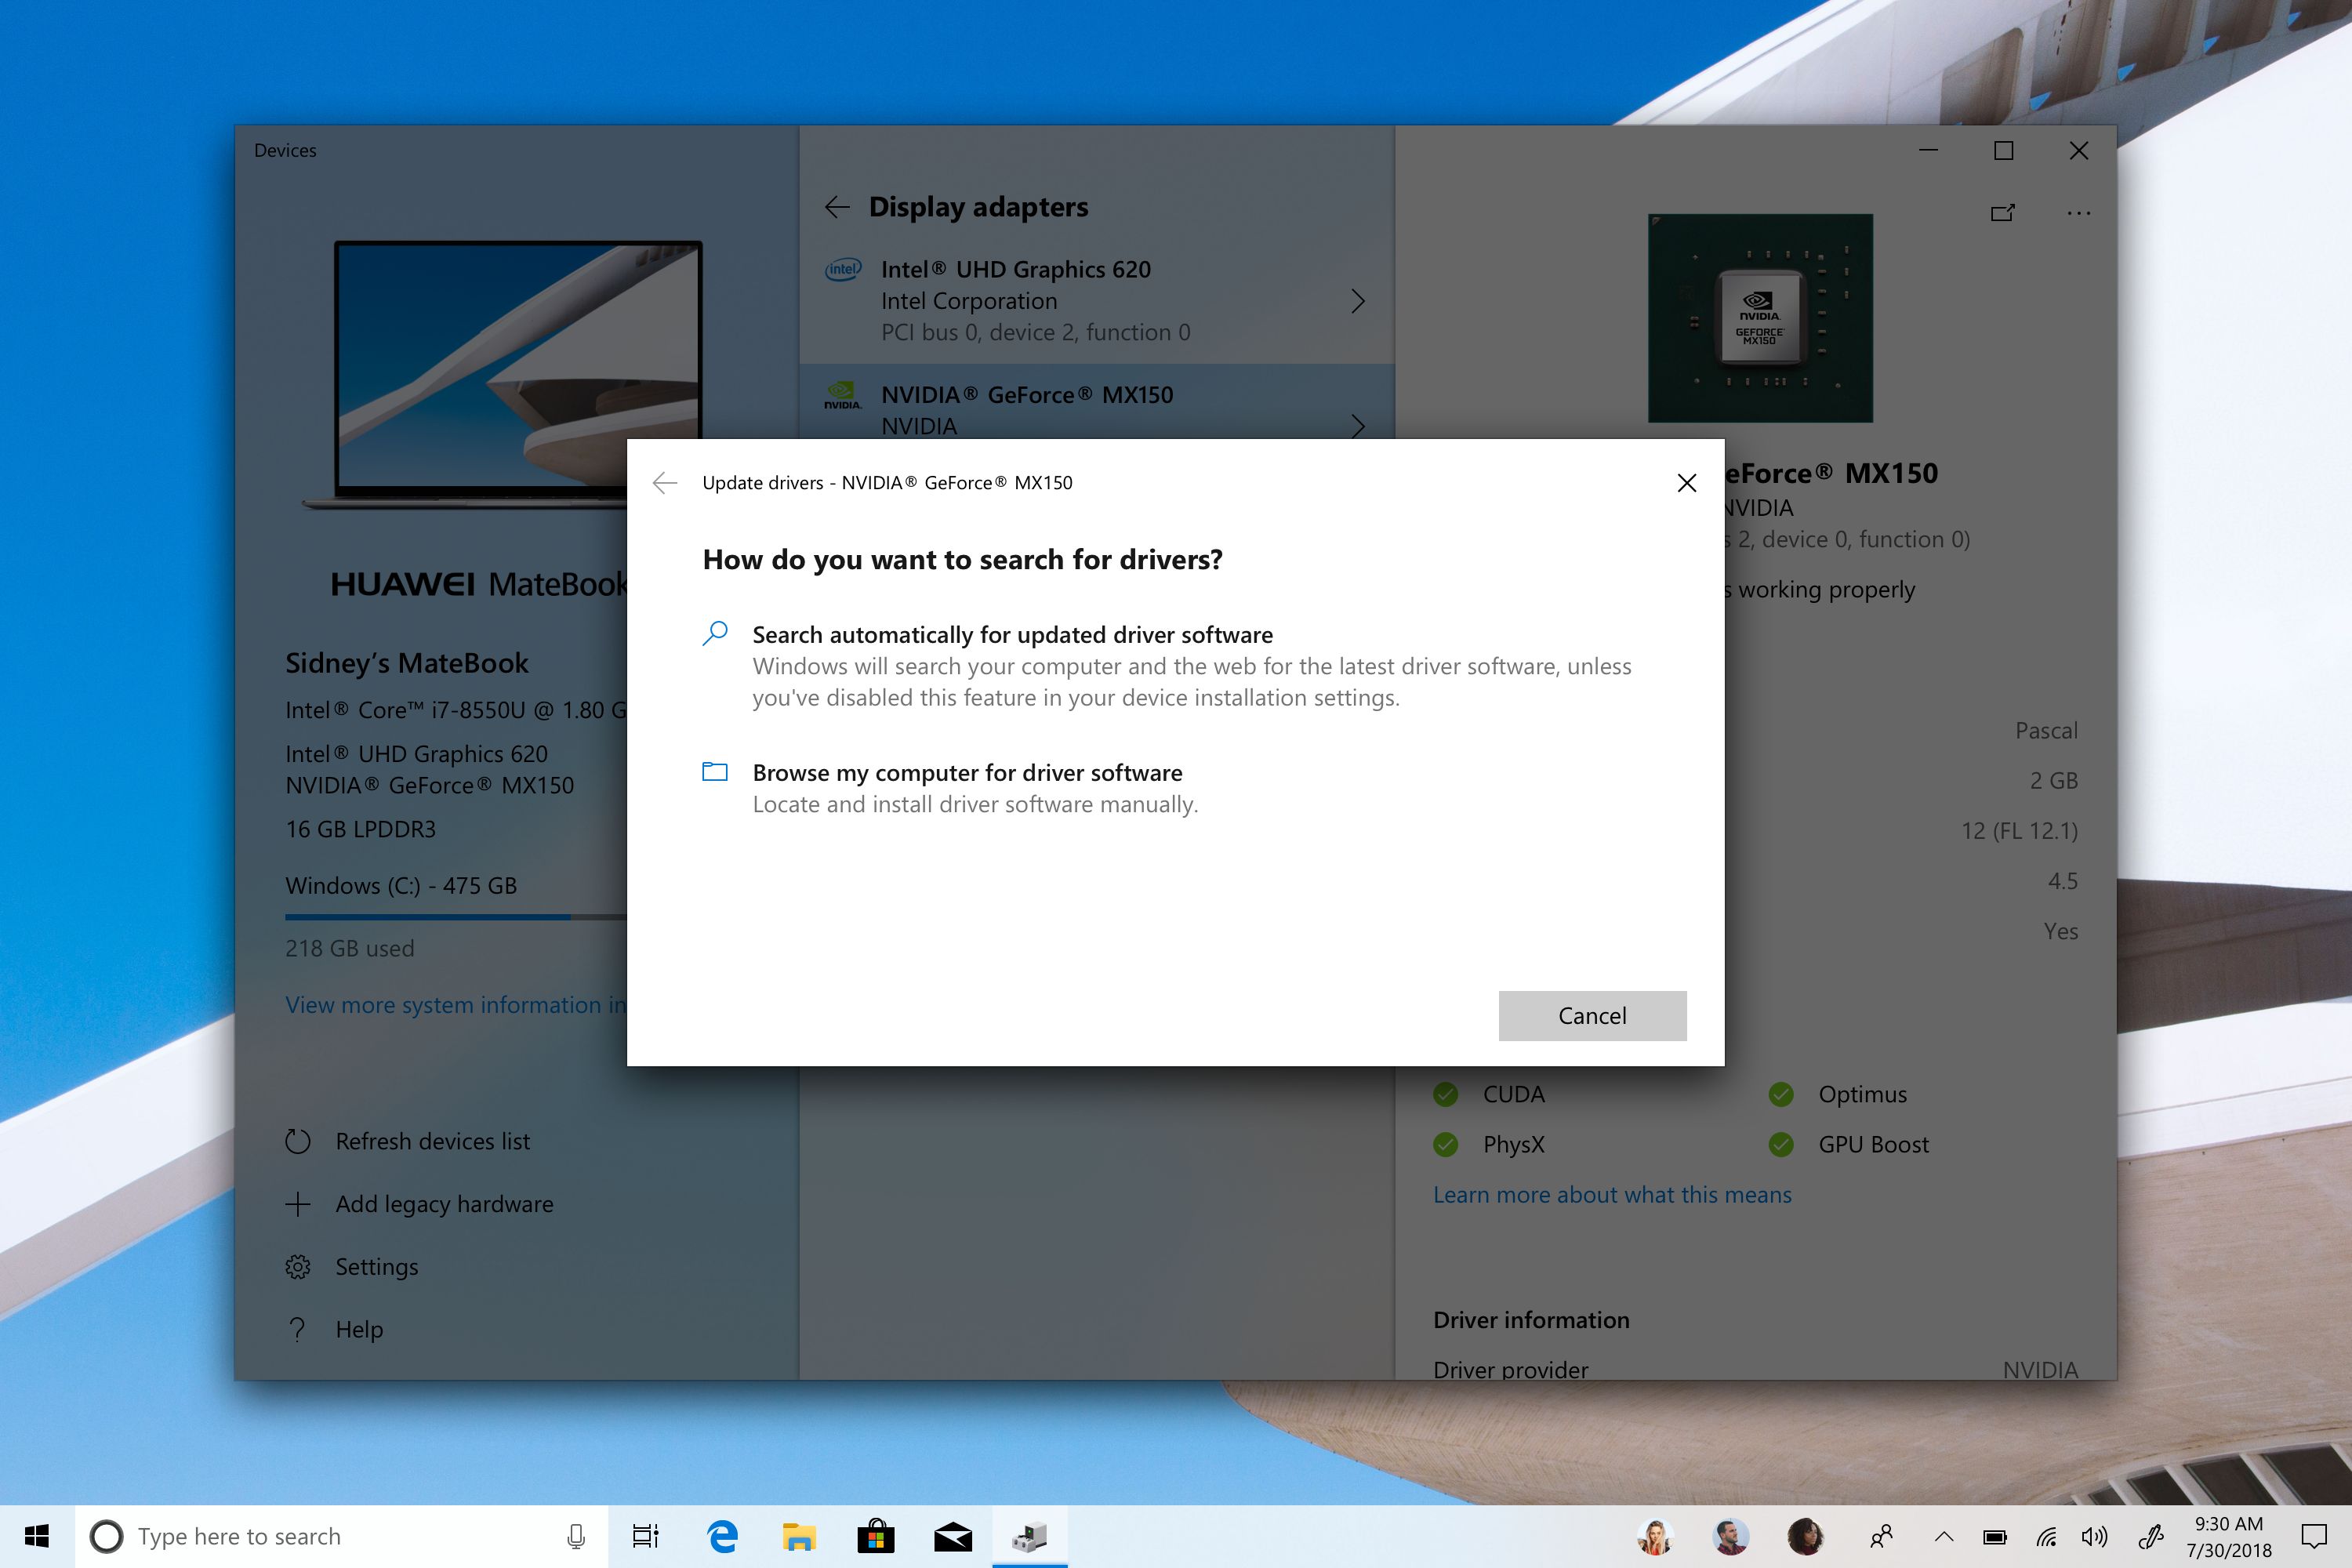This screenshot has height=1568, width=2352.
Task: Open Settings in Devices sidebar
Action: (377, 1267)
